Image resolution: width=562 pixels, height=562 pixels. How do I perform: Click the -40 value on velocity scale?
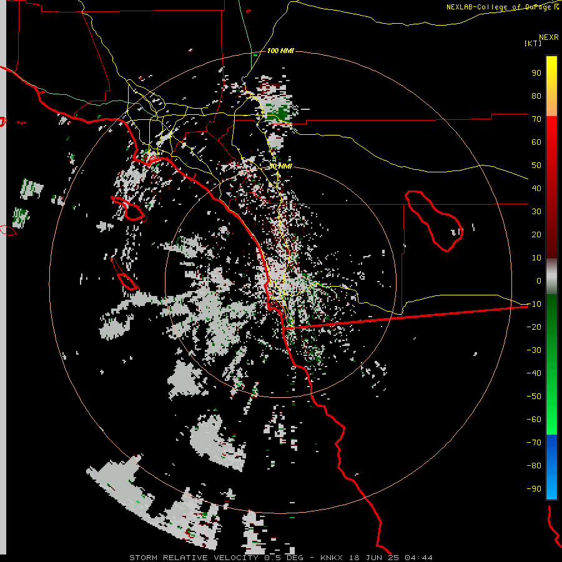coord(534,373)
